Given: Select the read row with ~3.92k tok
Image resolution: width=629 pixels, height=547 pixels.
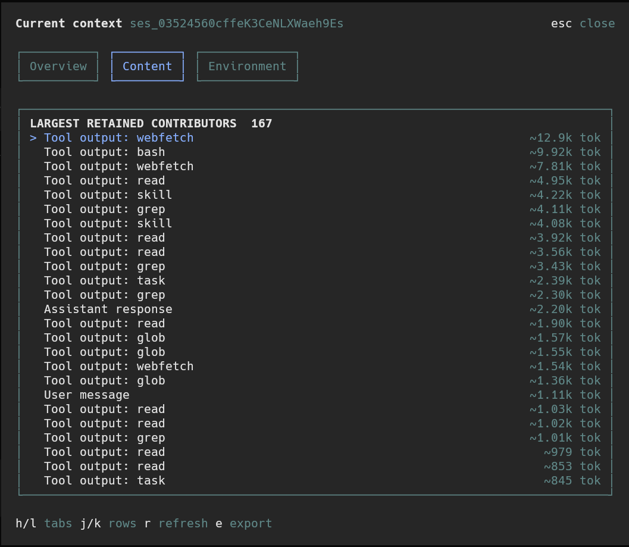Looking at the screenshot, I should (x=315, y=237).
